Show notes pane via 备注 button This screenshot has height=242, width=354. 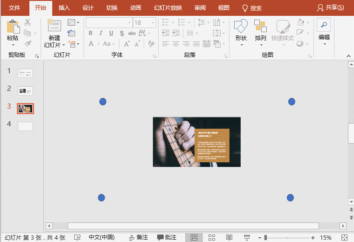[138, 237]
